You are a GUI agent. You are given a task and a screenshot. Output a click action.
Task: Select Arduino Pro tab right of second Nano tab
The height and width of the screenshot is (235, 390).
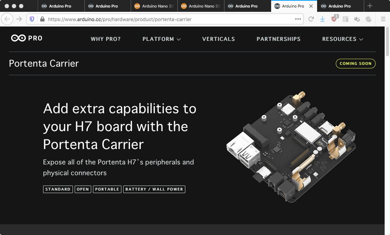tap(247, 6)
